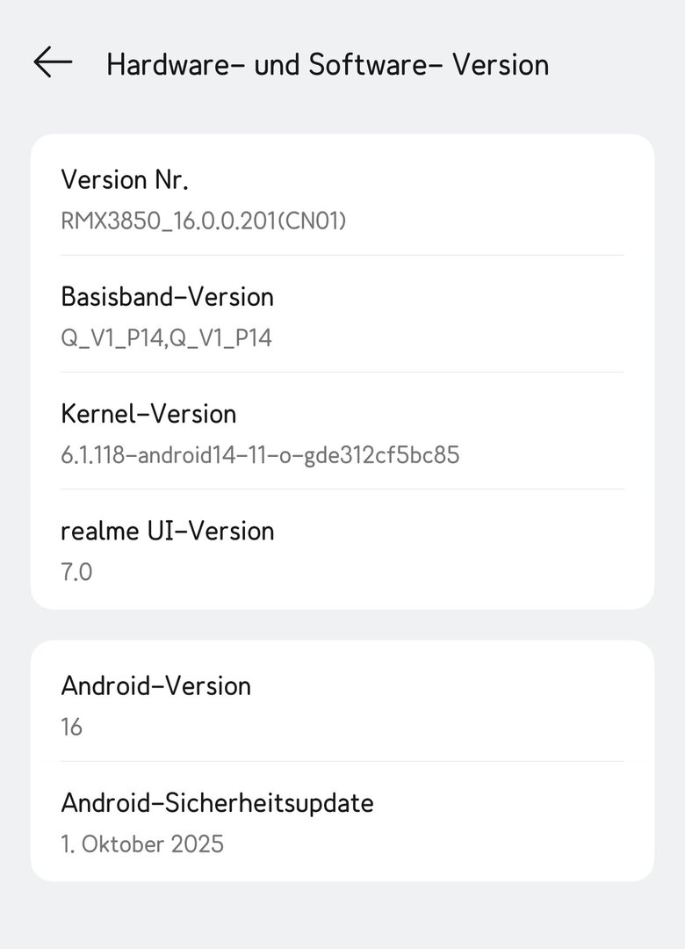Click the divider above realme UI-Version
This screenshot has height=949, width=685.
(x=342, y=489)
